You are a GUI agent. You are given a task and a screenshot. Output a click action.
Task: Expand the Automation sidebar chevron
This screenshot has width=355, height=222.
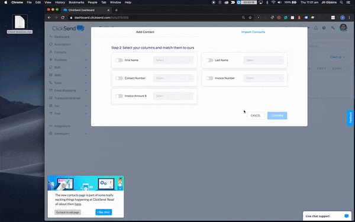point(86,44)
